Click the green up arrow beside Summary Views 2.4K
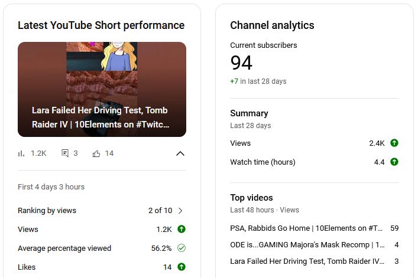This screenshot has width=418, height=278. pyautogui.click(x=394, y=143)
